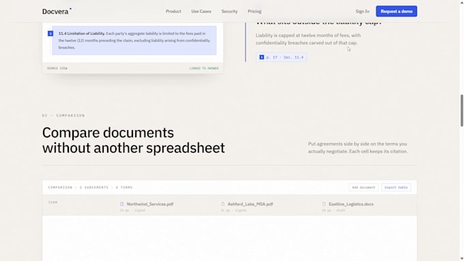This screenshot has width=464, height=261.
Task: Open the Pricing navigation item
Action: click(x=255, y=11)
